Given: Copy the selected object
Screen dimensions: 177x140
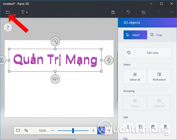Looking at the screenshot, I should (140, 127).
